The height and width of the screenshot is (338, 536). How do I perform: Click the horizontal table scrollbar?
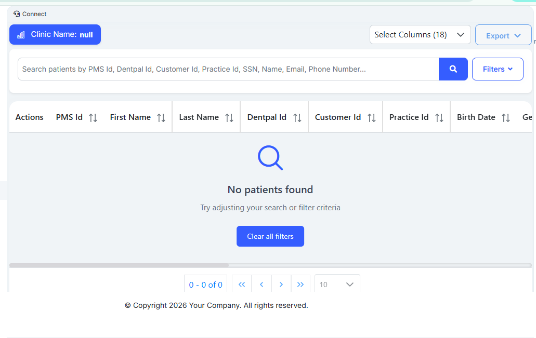tap(119, 265)
